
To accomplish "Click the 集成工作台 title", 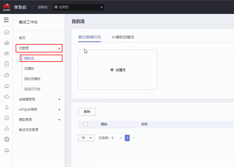I will [x=28, y=22].
